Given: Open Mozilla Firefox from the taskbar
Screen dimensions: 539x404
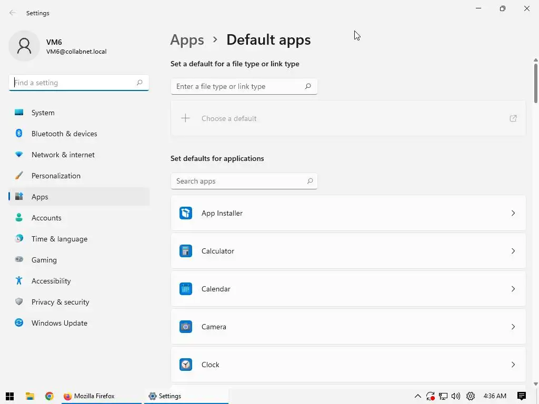Looking at the screenshot, I should click(89, 396).
